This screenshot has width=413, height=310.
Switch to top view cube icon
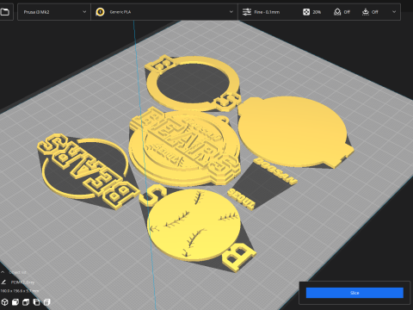[26, 302]
